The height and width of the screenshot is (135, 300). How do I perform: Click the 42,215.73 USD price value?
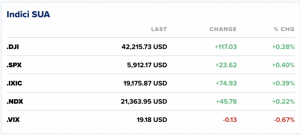click(x=144, y=47)
